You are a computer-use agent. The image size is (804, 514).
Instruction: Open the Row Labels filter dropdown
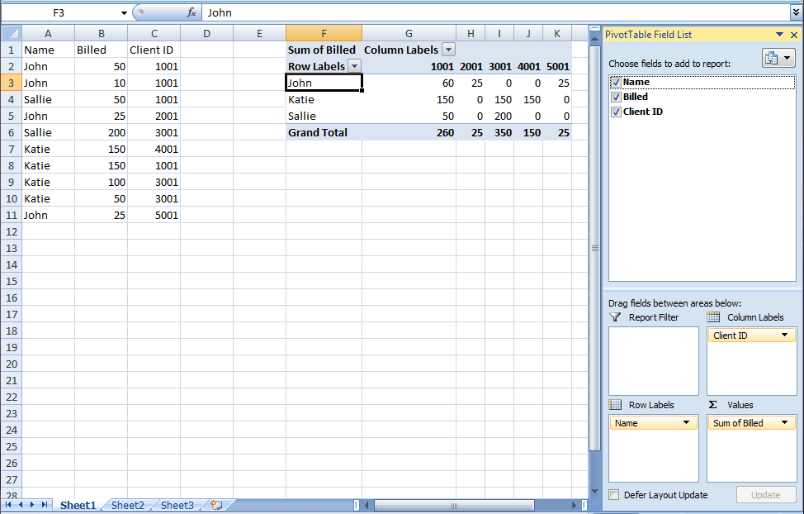point(354,66)
